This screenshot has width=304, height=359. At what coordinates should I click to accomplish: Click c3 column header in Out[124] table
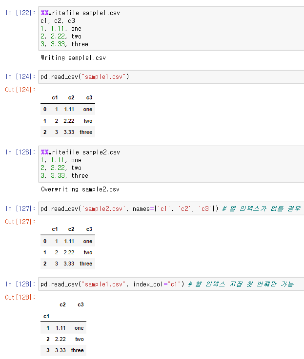[89, 98]
